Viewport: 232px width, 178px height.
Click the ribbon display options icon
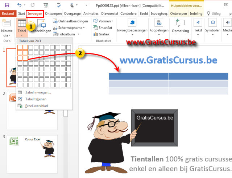click(226, 5)
